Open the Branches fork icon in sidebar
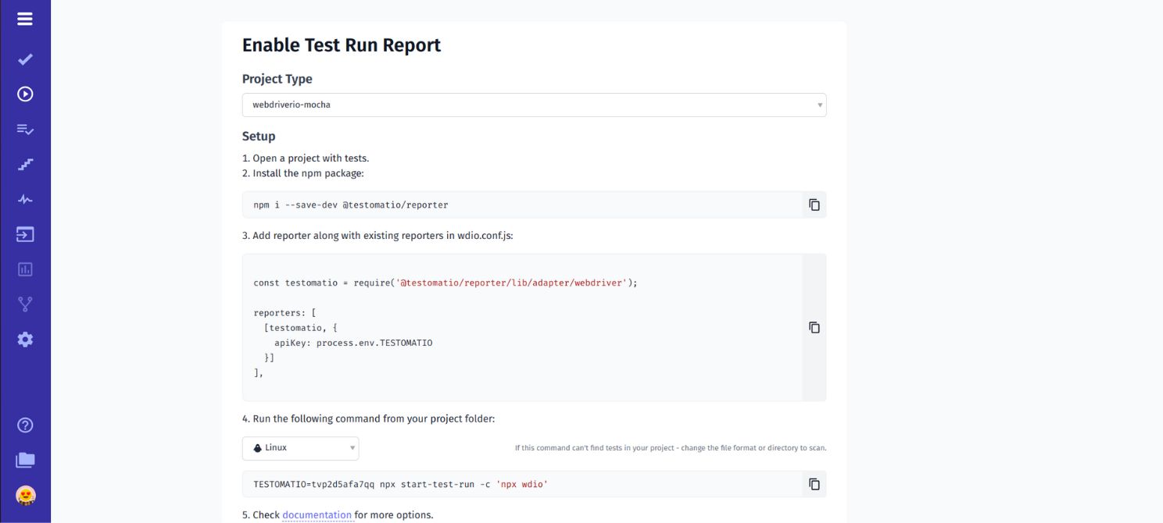 pos(25,304)
